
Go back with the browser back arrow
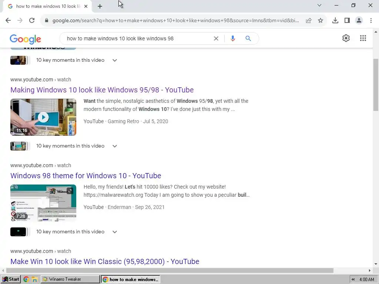pyautogui.click(x=8, y=21)
